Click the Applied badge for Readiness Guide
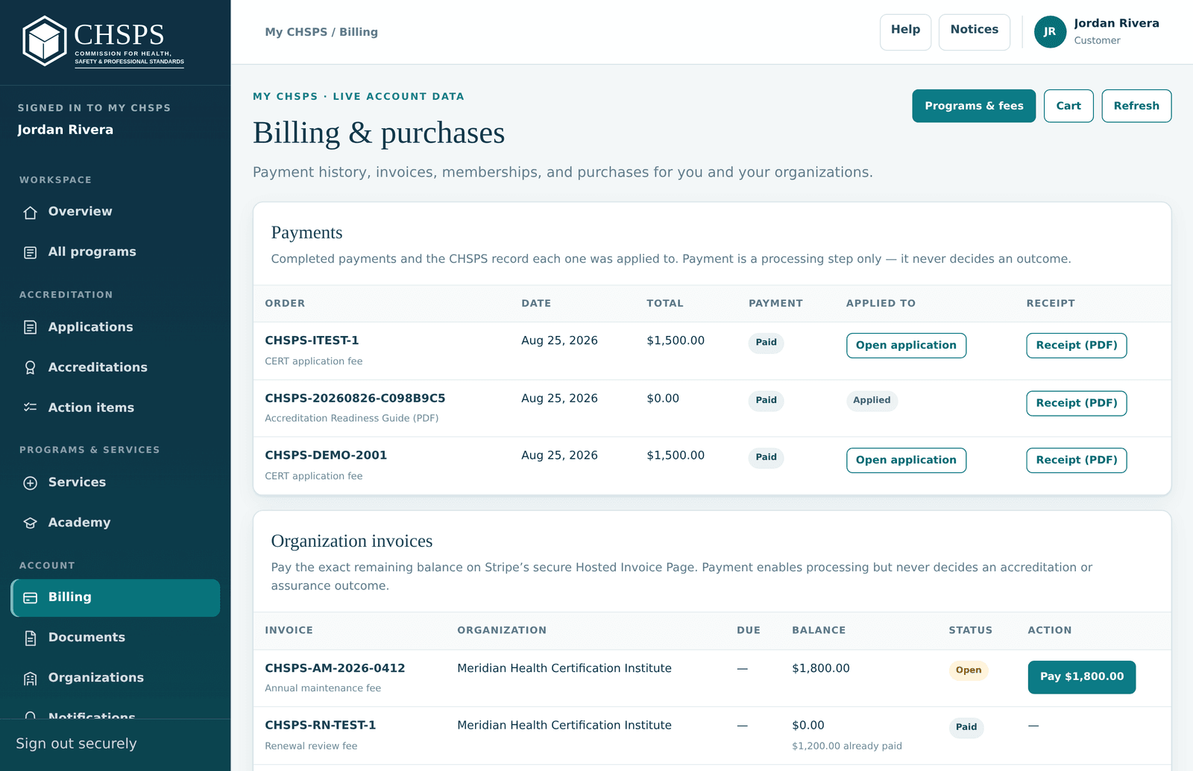Viewport: 1193px width, 771px height. 872,400
